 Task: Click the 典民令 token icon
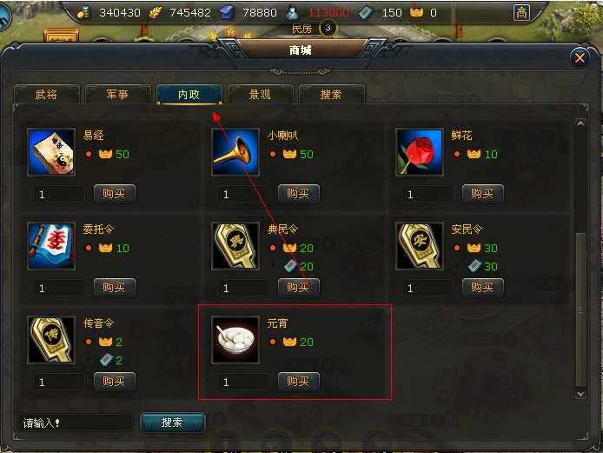tap(235, 246)
